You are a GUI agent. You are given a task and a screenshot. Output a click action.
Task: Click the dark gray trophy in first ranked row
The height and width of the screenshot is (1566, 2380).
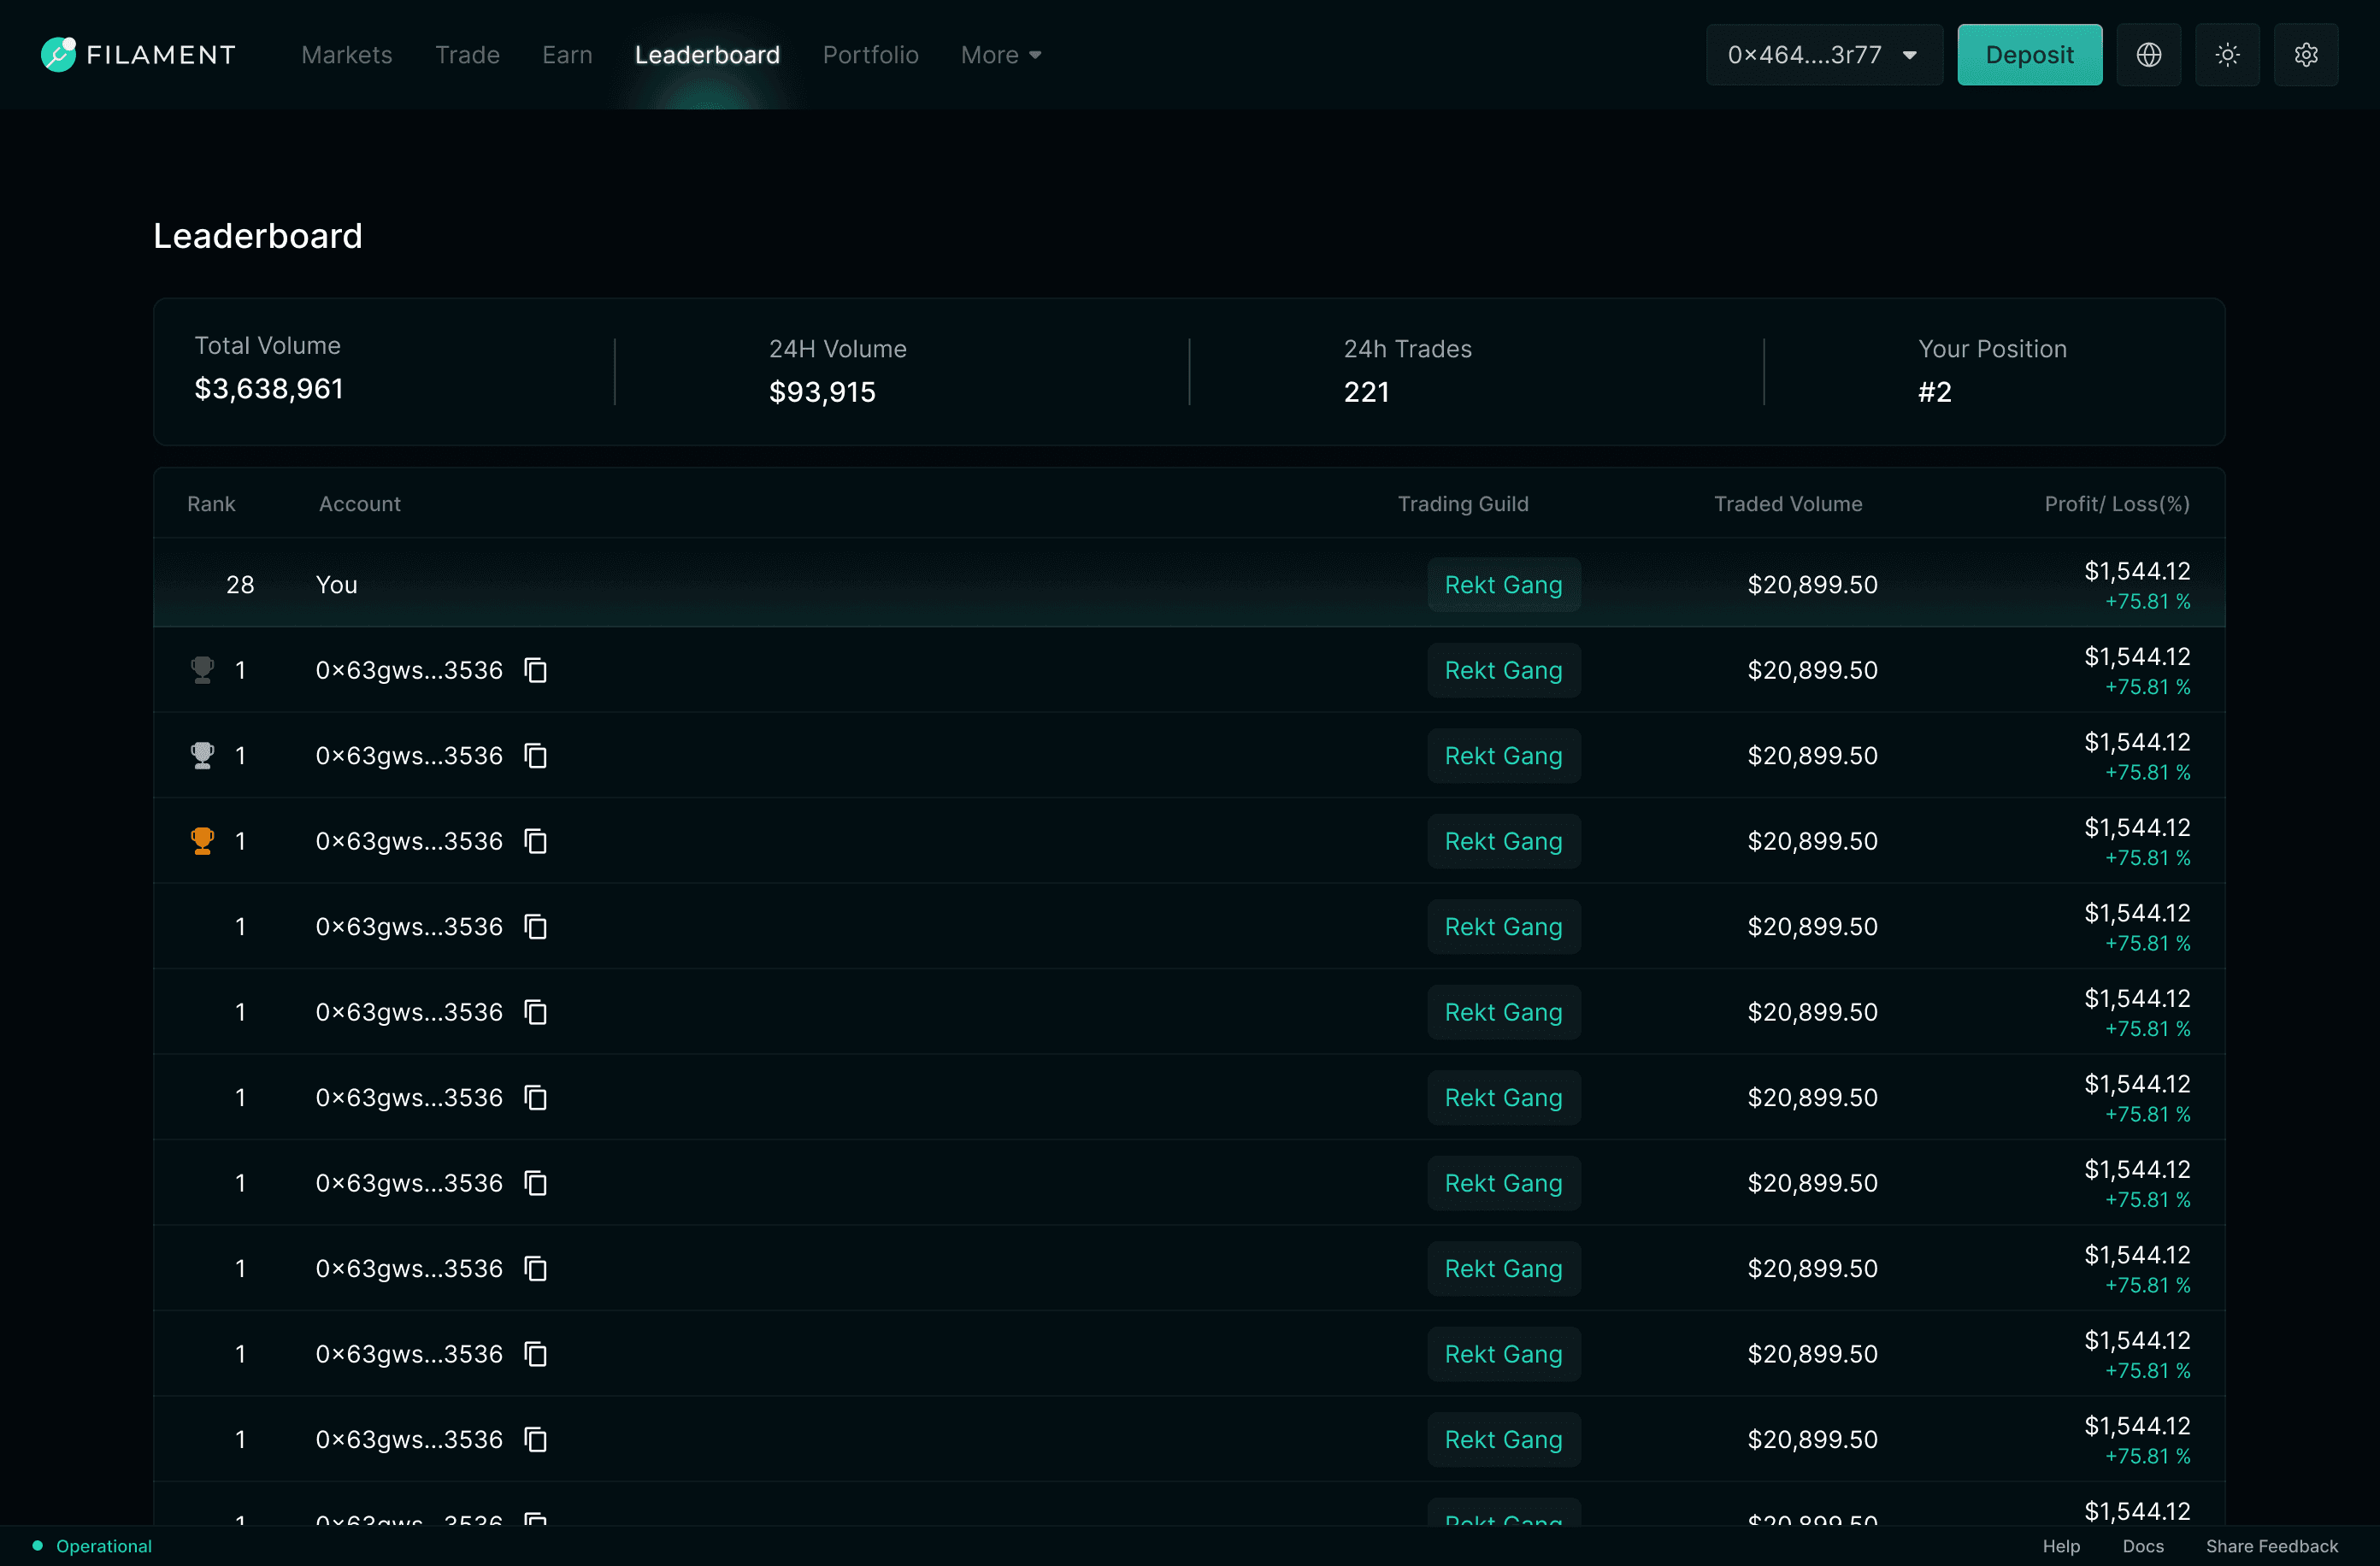(202, 670)
